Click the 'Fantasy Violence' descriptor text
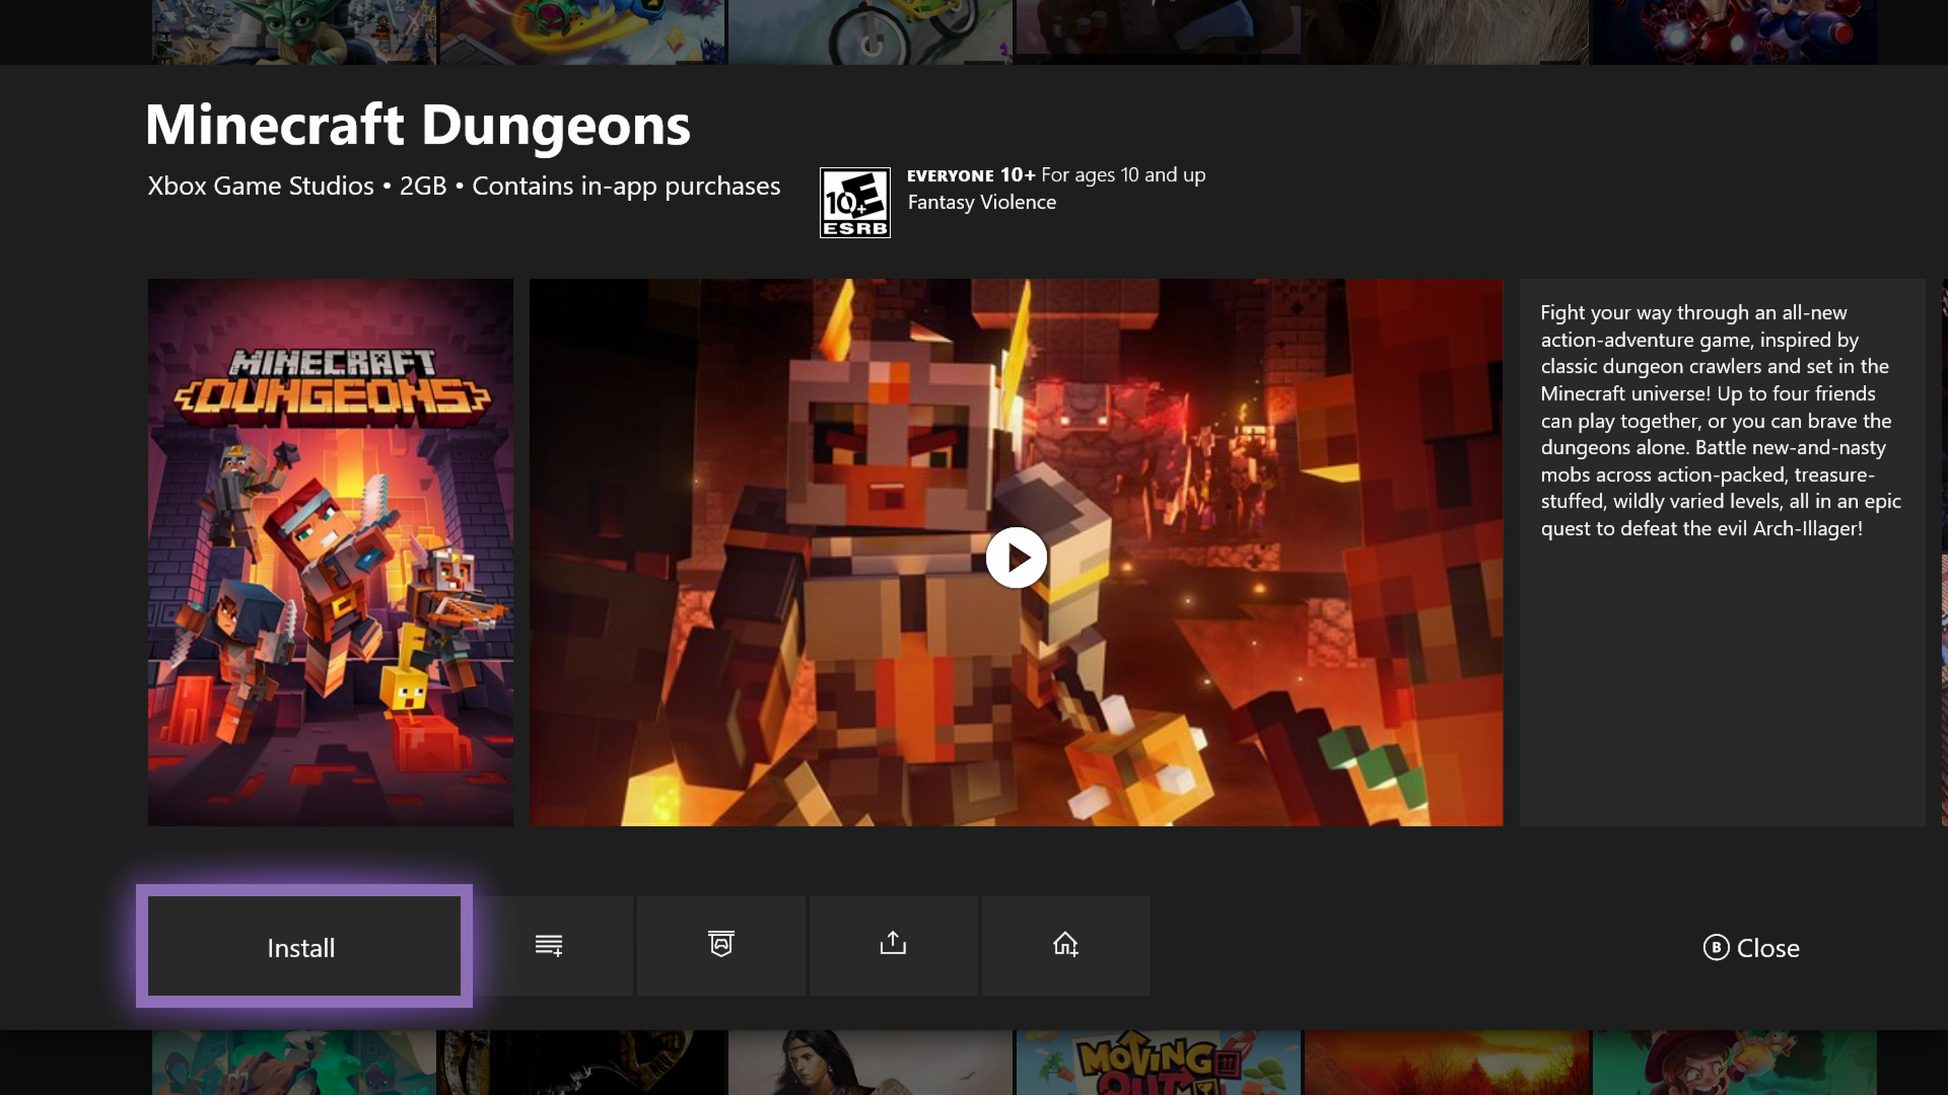The height and width of the screenshot is (1095, 1948). (982, 203)
